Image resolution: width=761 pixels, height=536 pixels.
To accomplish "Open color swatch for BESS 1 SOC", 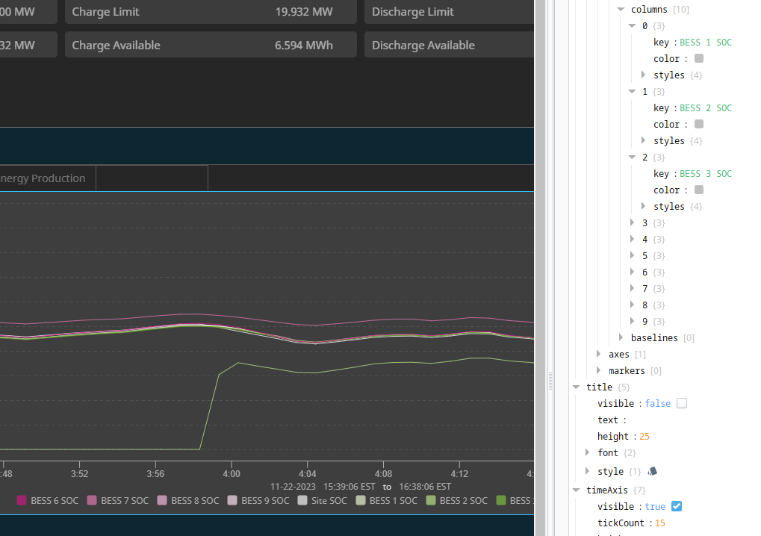I will [x=699, y=58].
